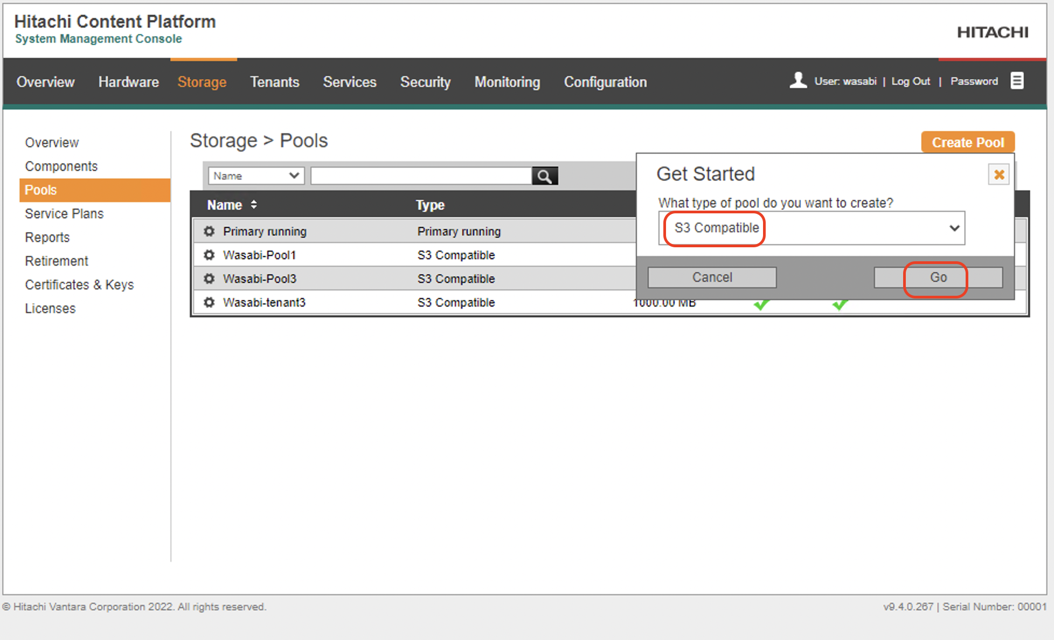Focus the pool search text field
The width and height of the screenshot is (1054, 640).
tap(421, 176)
